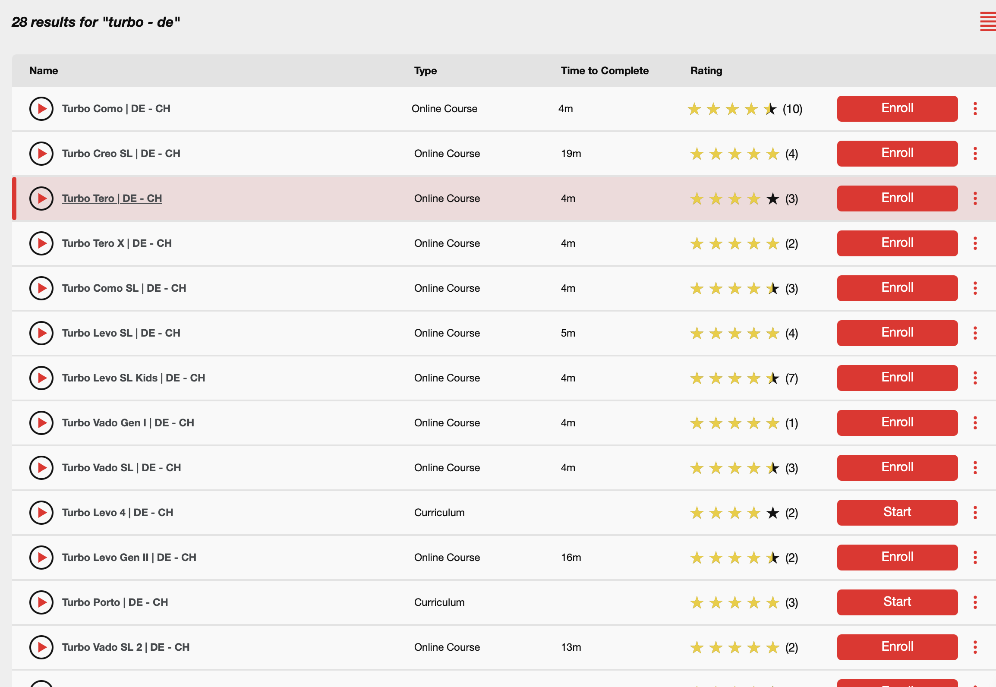Enroll in Turbo Tero | DE - CH
Viewport: 996px width, 687px height.
pos(897,199)
